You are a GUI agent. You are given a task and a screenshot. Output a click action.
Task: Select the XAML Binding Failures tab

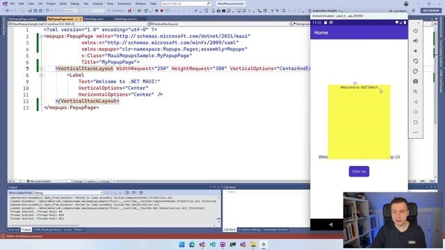pyautogui.click(x=47, y=230)
